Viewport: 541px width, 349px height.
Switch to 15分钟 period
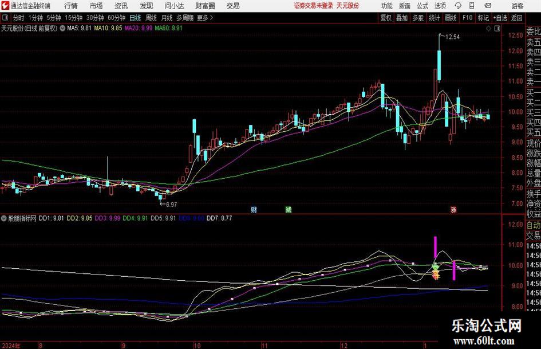(x=73, y=18)
